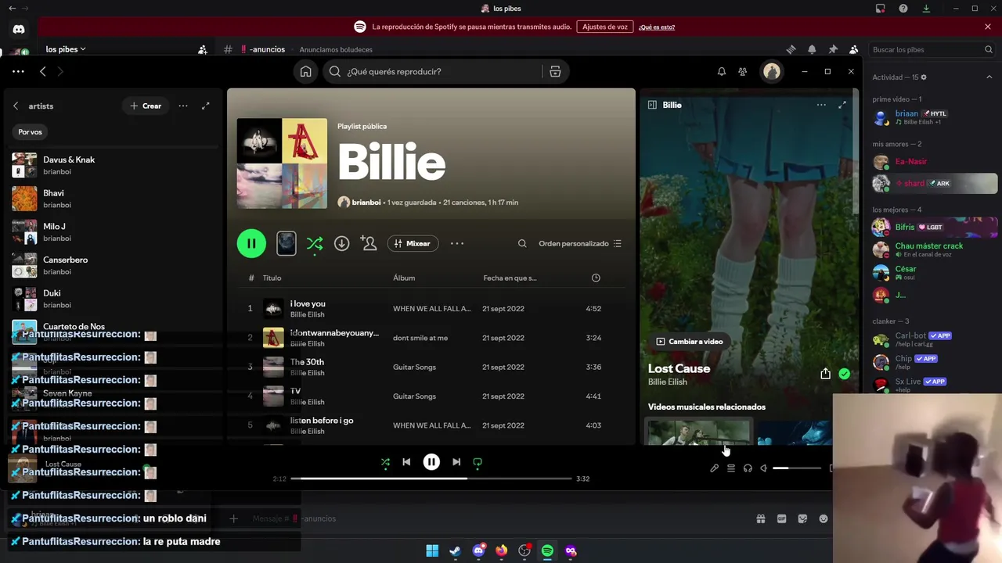The height and width of the screenshot is (563, 1002).
Task: Open the ¿Qué es esto? link
Action: coord(657,27)
